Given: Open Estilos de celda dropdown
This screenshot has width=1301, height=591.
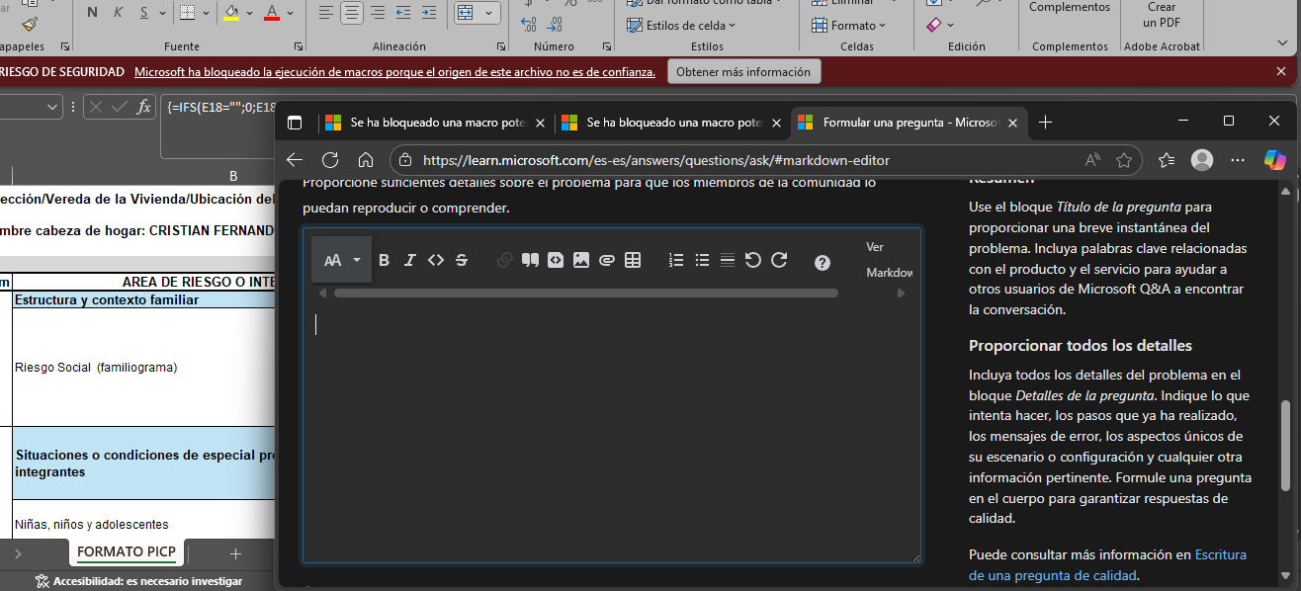Looking at the screenshot, I should pyautogui.click(x=682, y=26).
